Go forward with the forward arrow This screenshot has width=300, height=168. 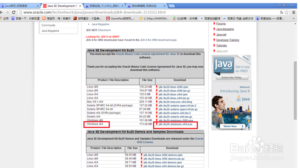tap(7, 12)
